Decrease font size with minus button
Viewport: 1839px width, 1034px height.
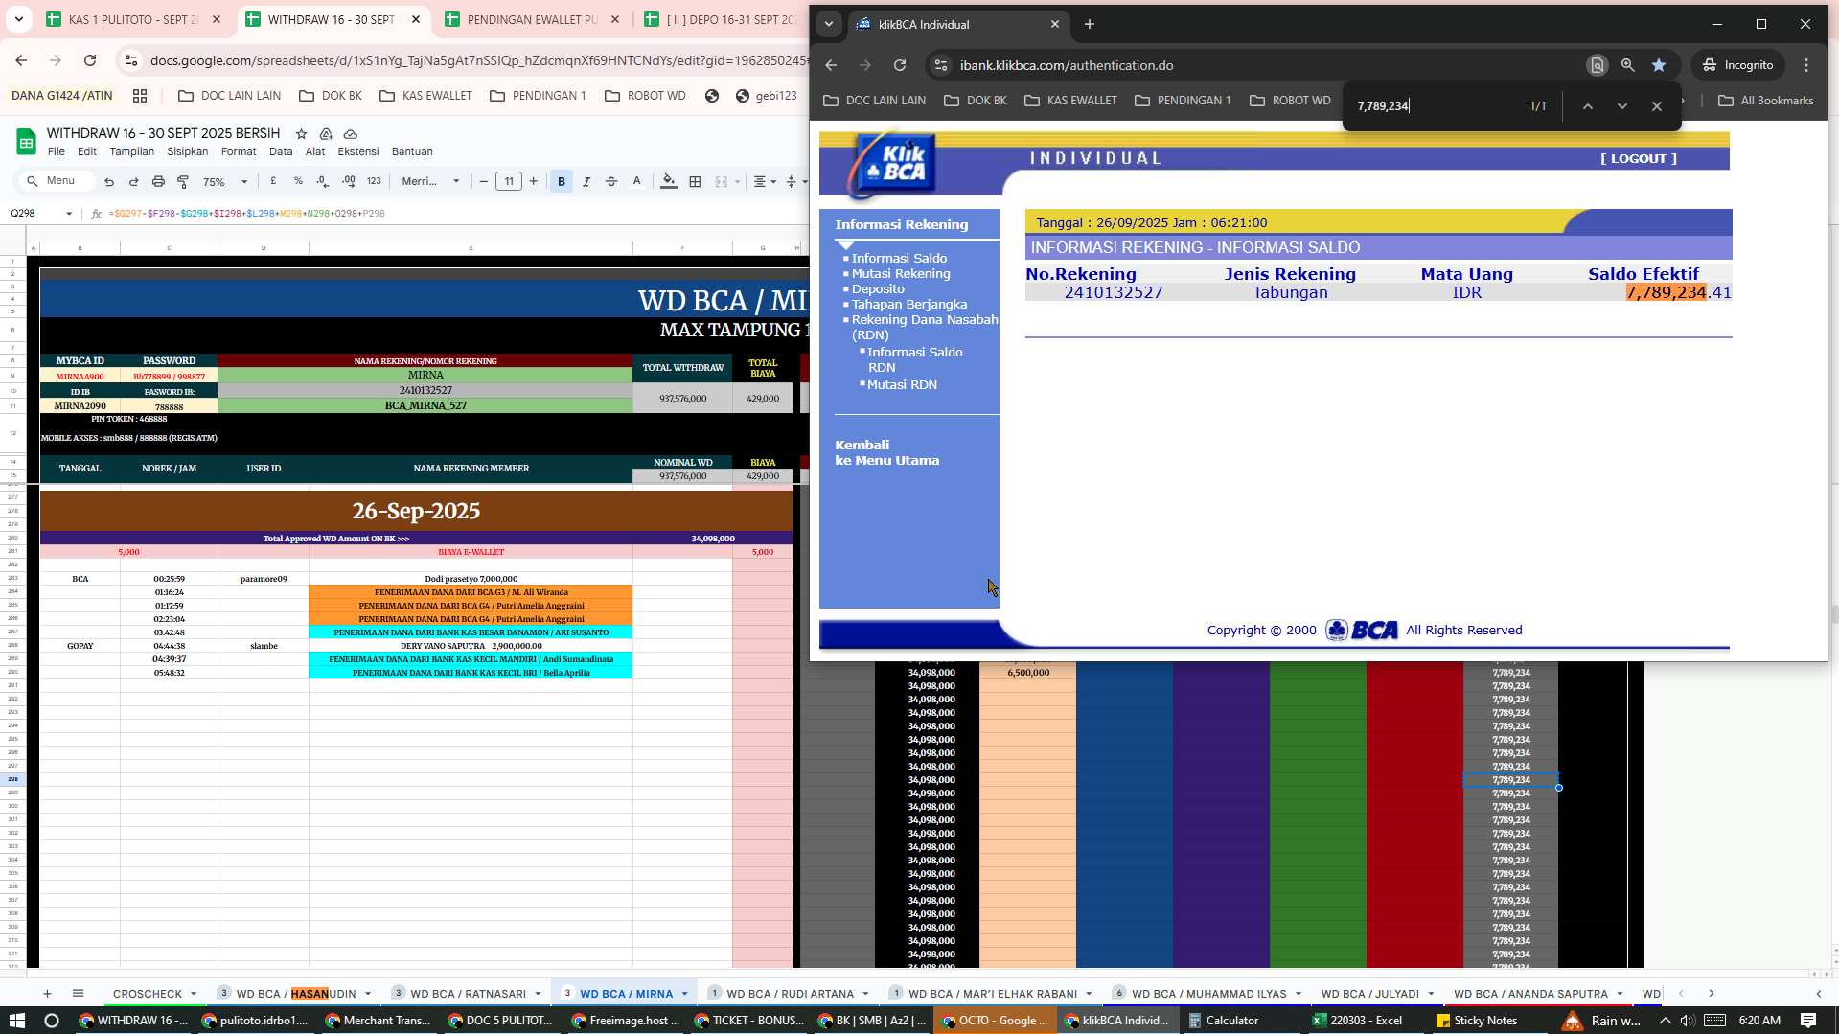pyautogui.click(x=484, y=181)
